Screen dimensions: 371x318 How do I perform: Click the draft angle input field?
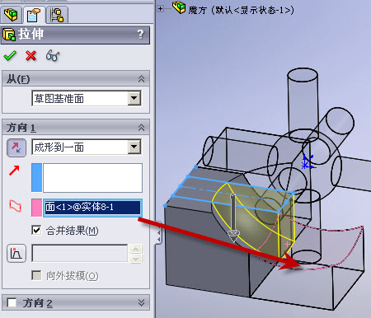[80, 253]
